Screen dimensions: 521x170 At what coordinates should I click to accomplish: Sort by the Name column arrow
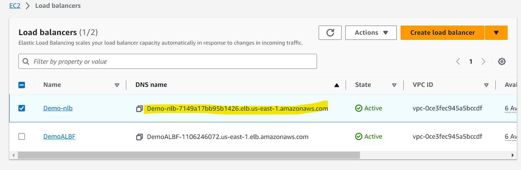(x=117, y=85)
